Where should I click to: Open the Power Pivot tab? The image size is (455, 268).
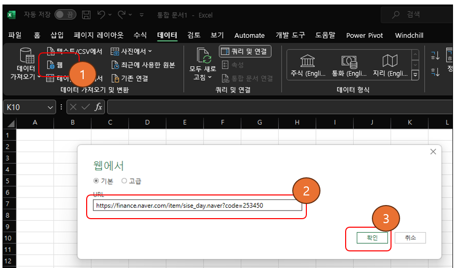click(x=364, y=36)
